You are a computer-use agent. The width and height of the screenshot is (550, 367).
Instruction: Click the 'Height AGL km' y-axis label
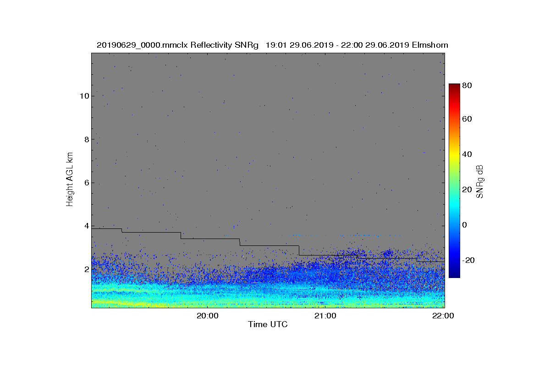click(70, 179)
